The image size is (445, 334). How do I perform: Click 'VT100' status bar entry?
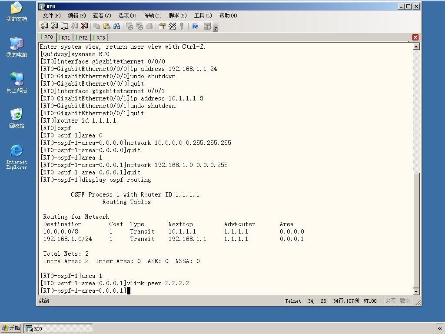[370, 301]
